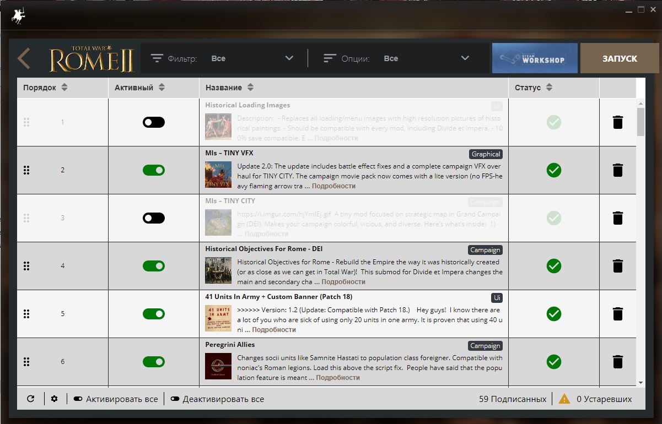This screenshot has height=424, width=662.
Task: Enable the Historical Loading Images mod toggle
Action: (154, 122)
